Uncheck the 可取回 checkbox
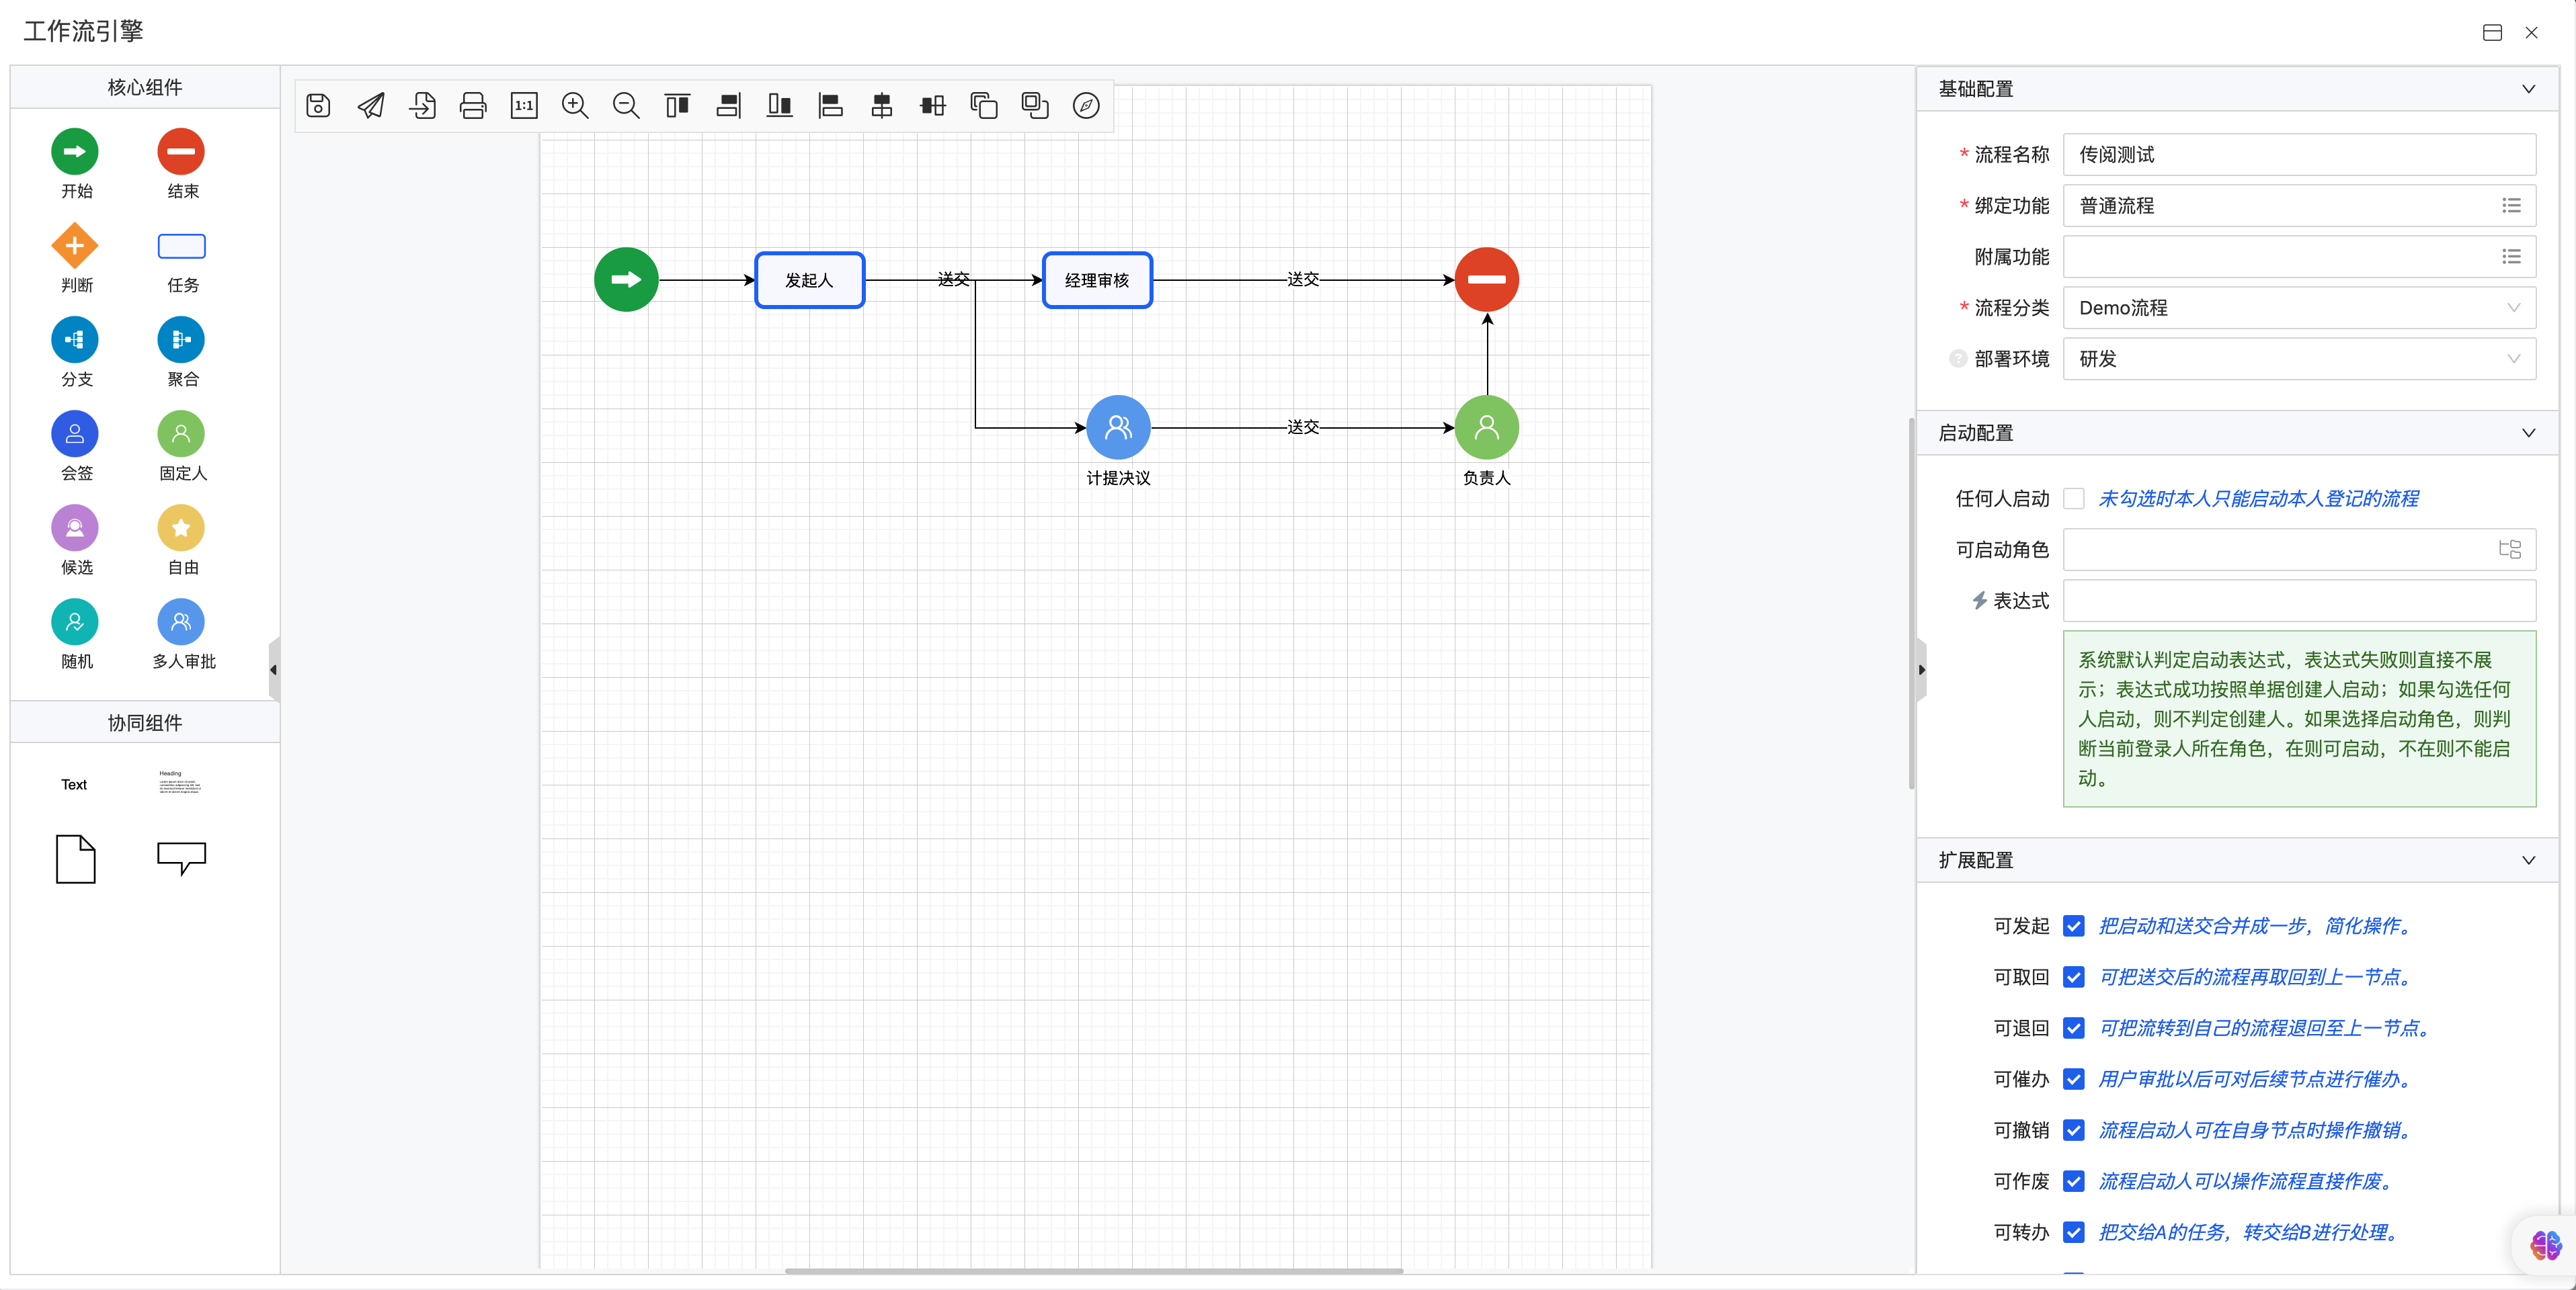 [2074, 978]
